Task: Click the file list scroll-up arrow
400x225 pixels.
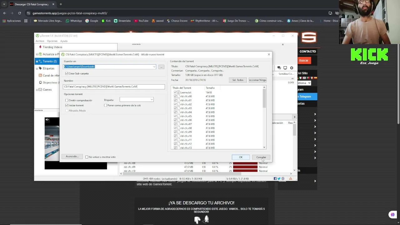Action: 264,88
